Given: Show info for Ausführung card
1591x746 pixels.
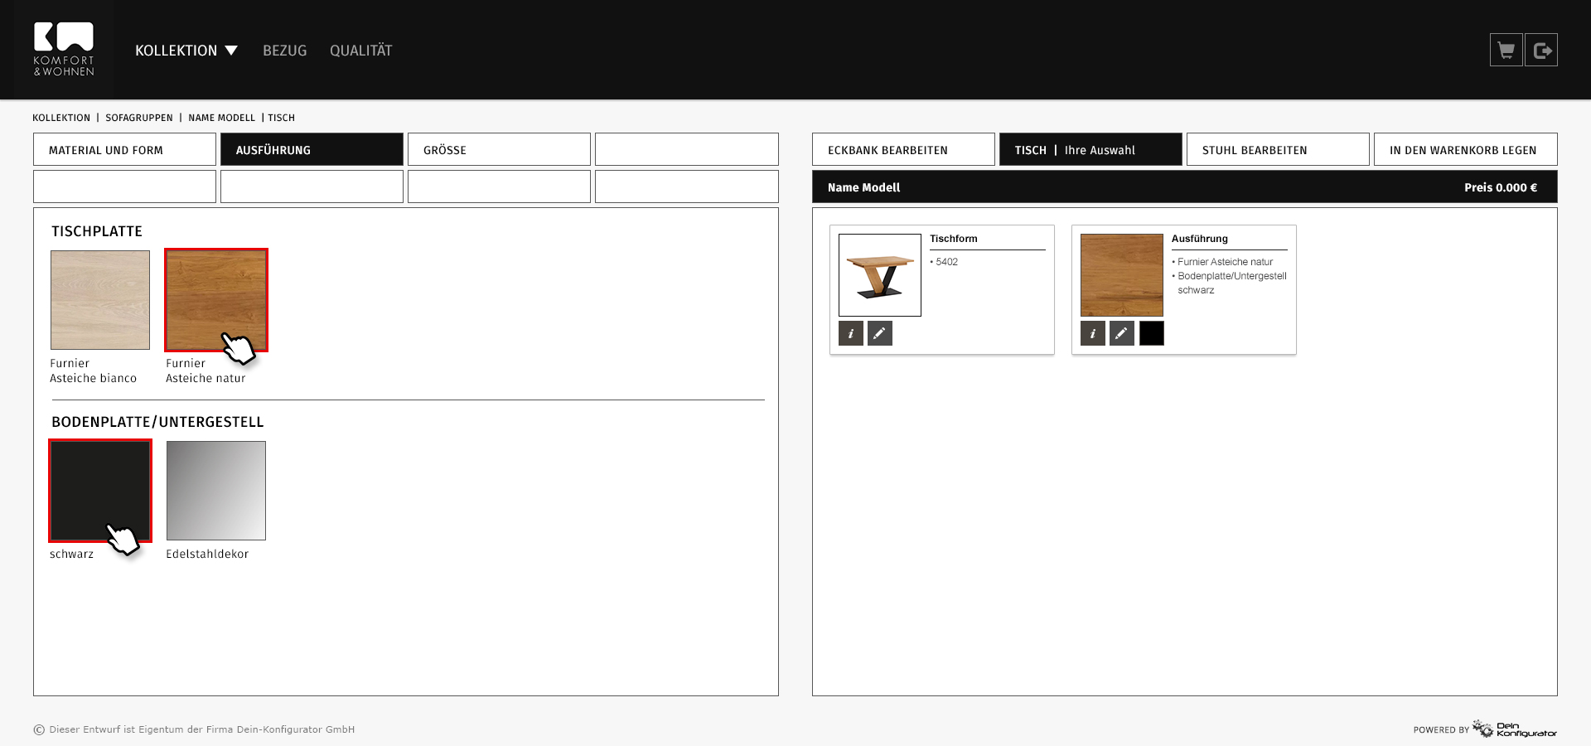Looking at the screenshot, I should click(x=1093, y=333).
